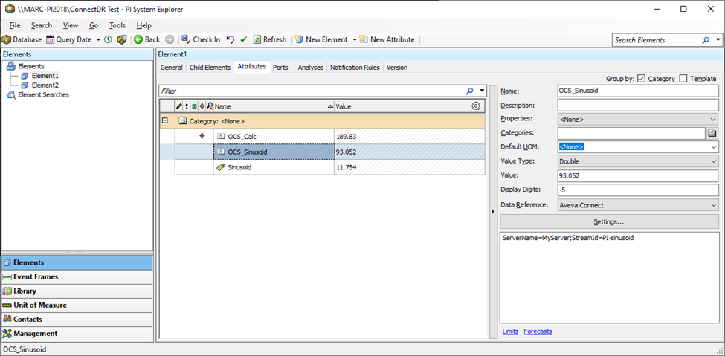Image resolution: width=725 pixels, height=356 pixels.
Task: Switch to the Child Elements tab
Action: 210,68
